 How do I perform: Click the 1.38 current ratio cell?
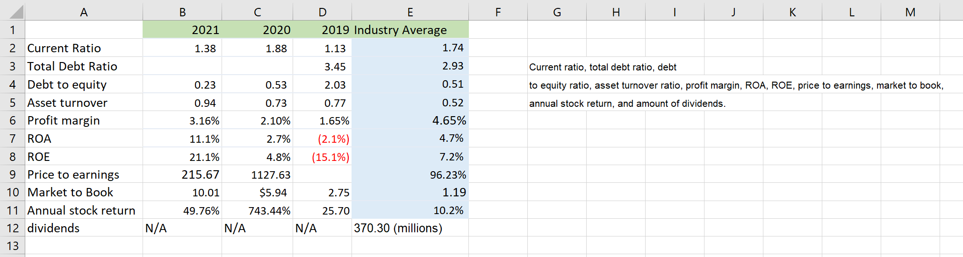click(182, 48)
